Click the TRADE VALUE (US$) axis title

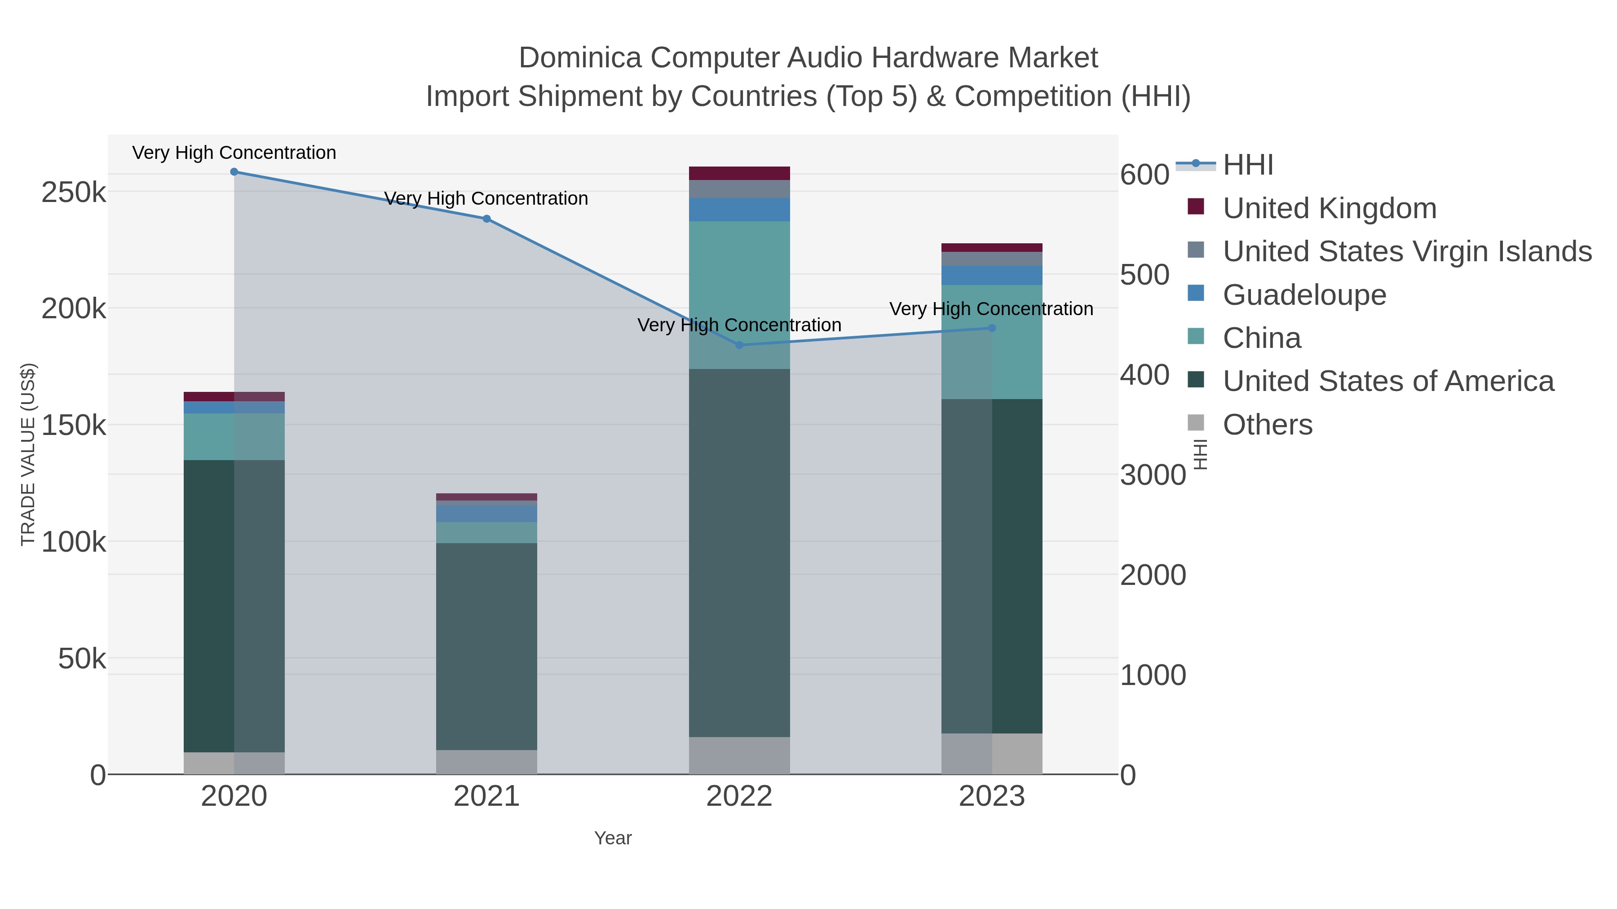click(x=28, y=454)
